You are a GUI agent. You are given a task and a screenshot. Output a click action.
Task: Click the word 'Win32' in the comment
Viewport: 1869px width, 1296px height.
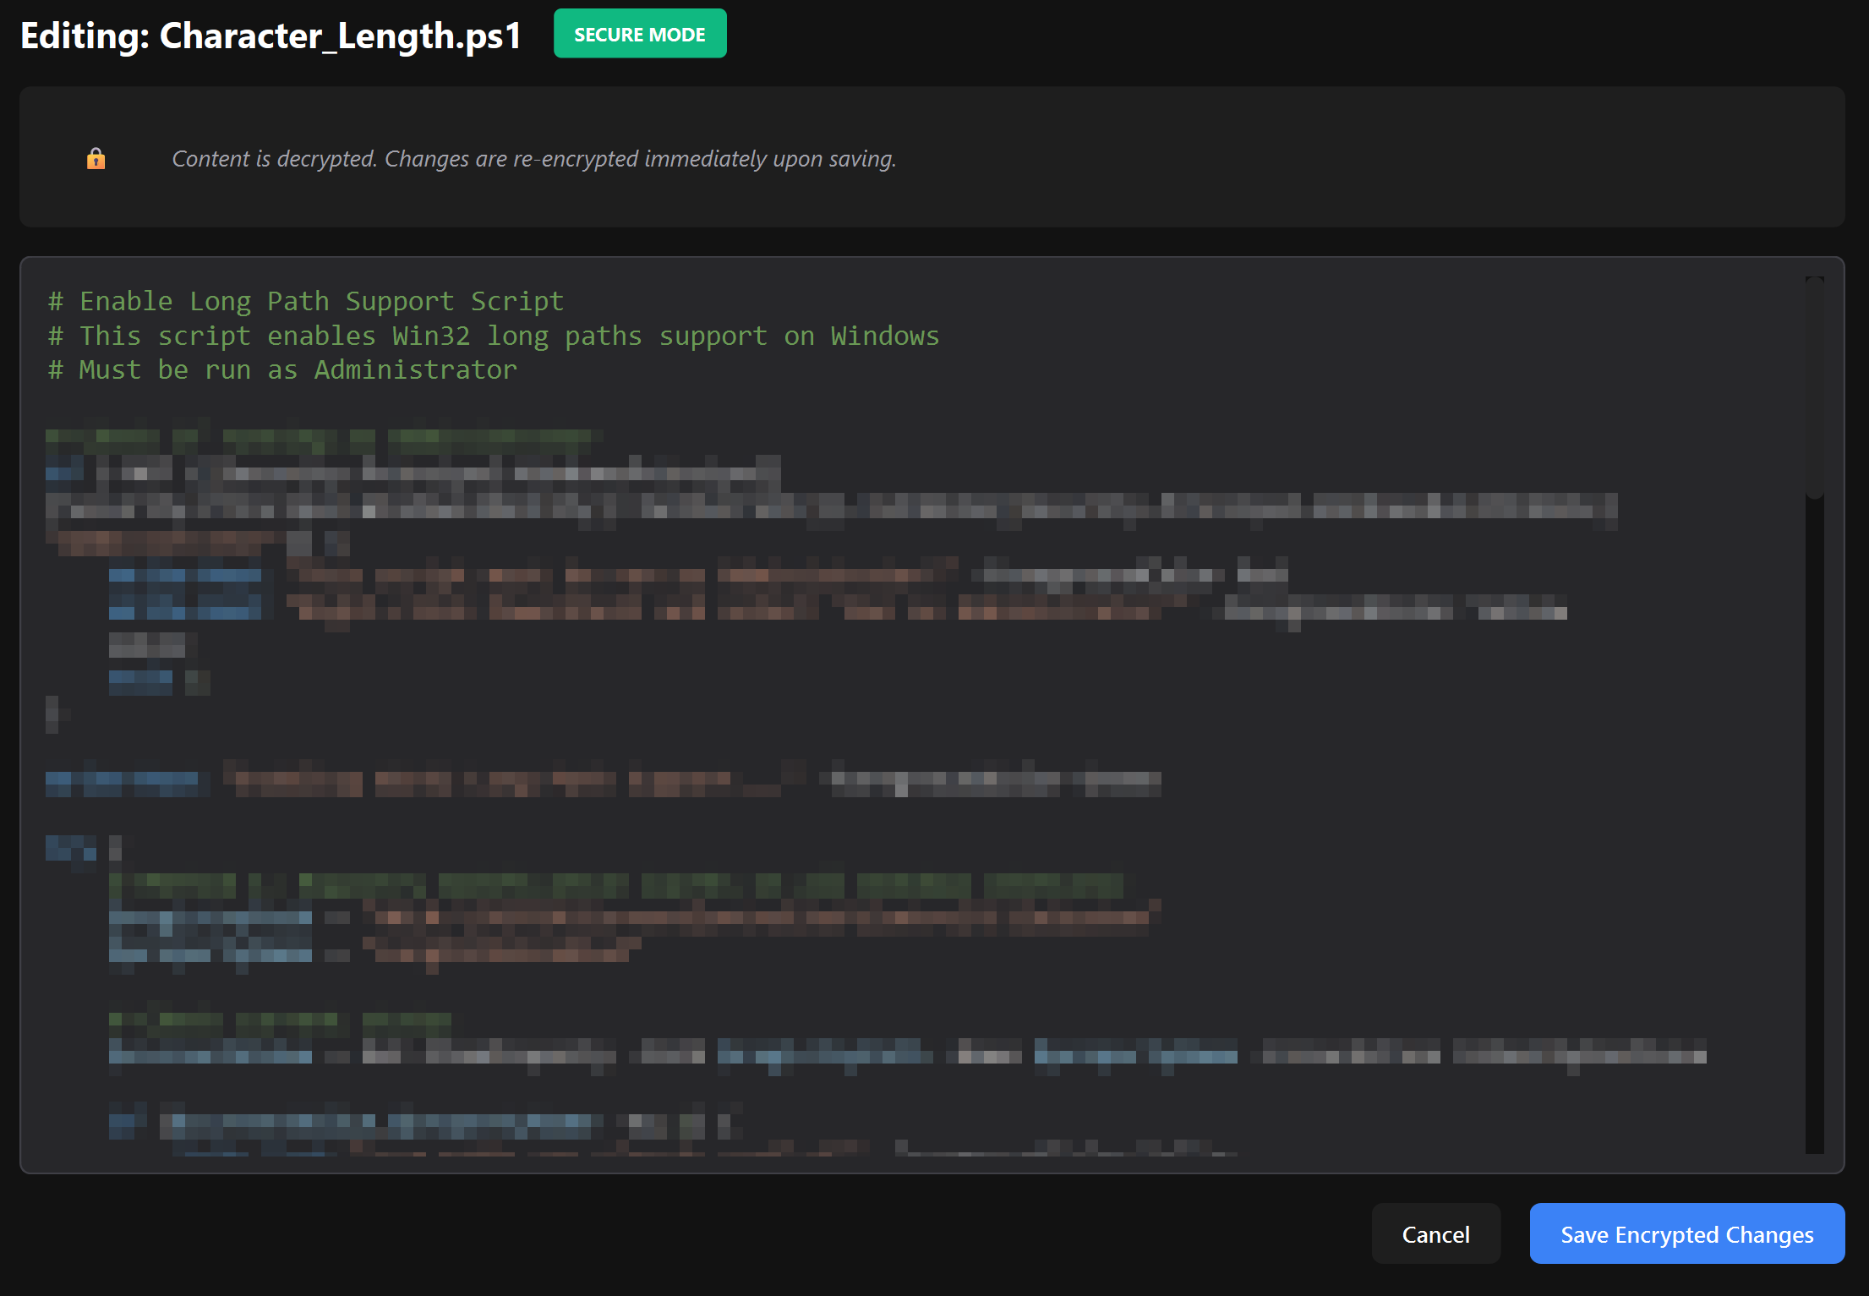(x=431, y=336)
